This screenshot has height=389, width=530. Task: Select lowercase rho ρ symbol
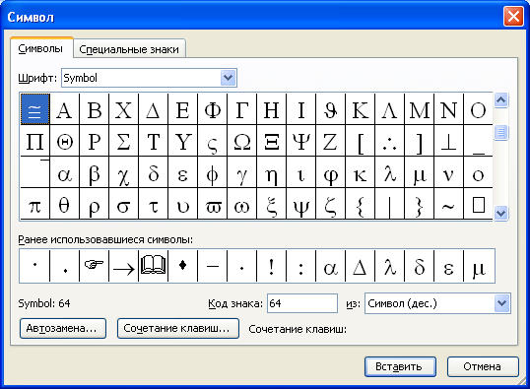[x=95, y=204]
